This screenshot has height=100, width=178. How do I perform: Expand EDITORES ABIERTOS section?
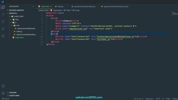[x=16, y=10]
